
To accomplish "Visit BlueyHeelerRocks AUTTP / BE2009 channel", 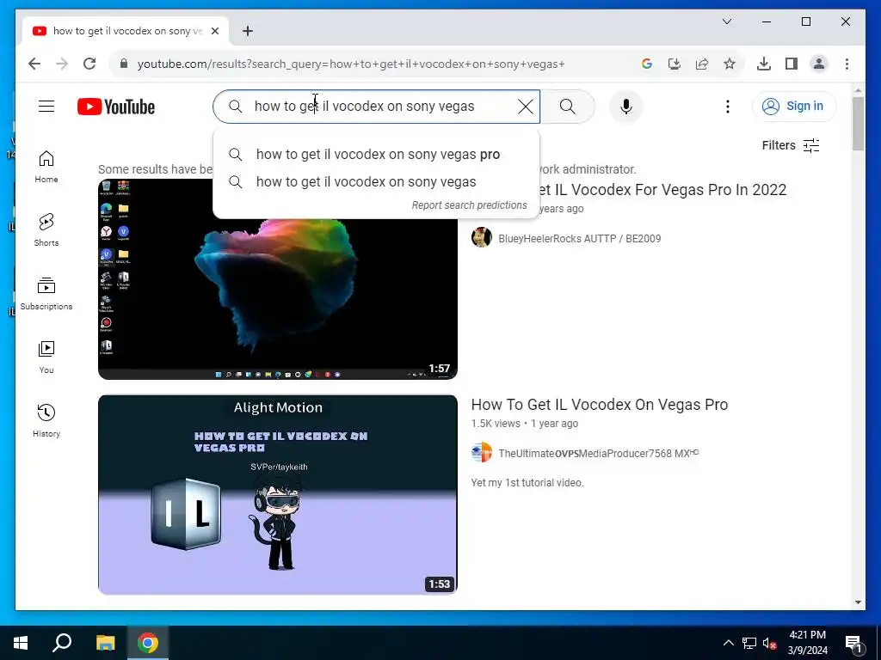I will pos(579,239).
